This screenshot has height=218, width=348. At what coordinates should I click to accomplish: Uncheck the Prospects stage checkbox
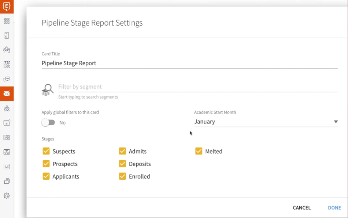(46, 164)
